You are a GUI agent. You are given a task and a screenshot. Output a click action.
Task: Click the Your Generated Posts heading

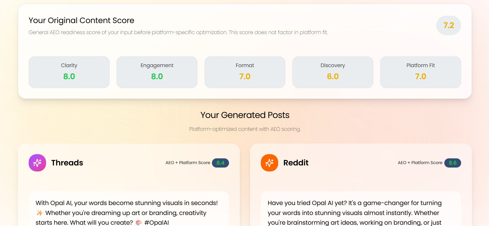[245, 115]
